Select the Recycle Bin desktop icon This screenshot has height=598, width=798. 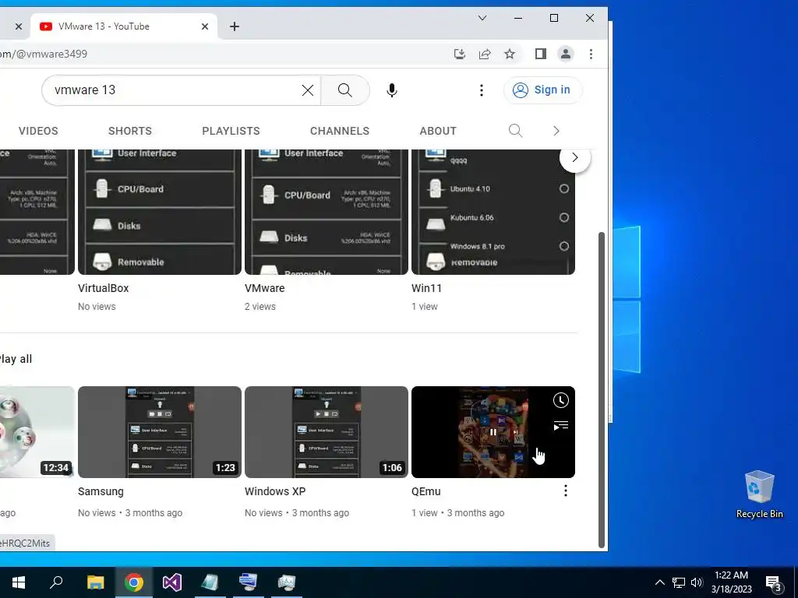tap(759, 494)
